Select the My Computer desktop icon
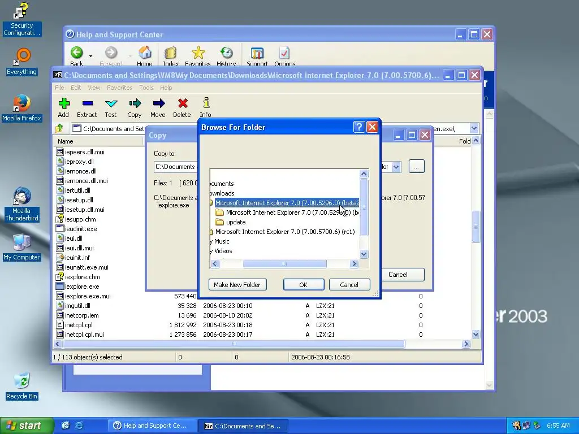Screen dimensions: 579x434 (x=21, y=247)
